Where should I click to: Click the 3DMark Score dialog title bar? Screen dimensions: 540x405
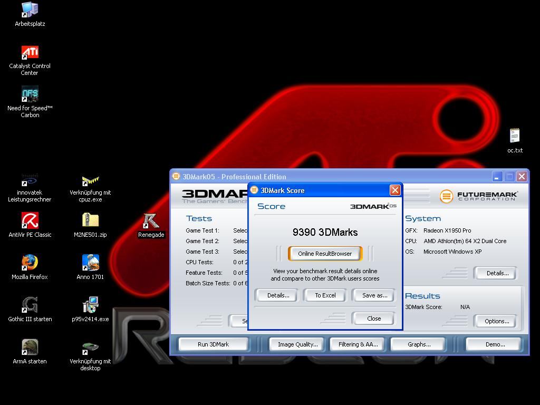point(325,190)
